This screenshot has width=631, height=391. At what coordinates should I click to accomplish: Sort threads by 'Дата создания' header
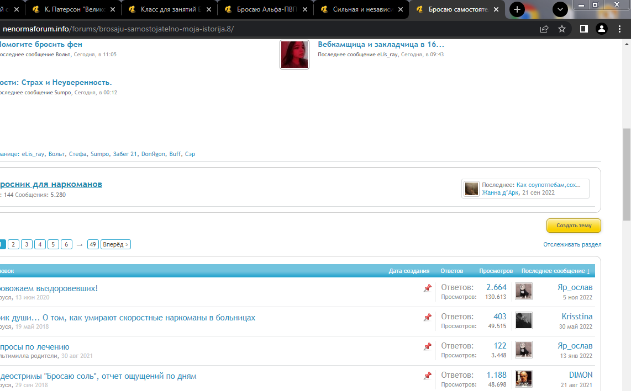[409, 271]
